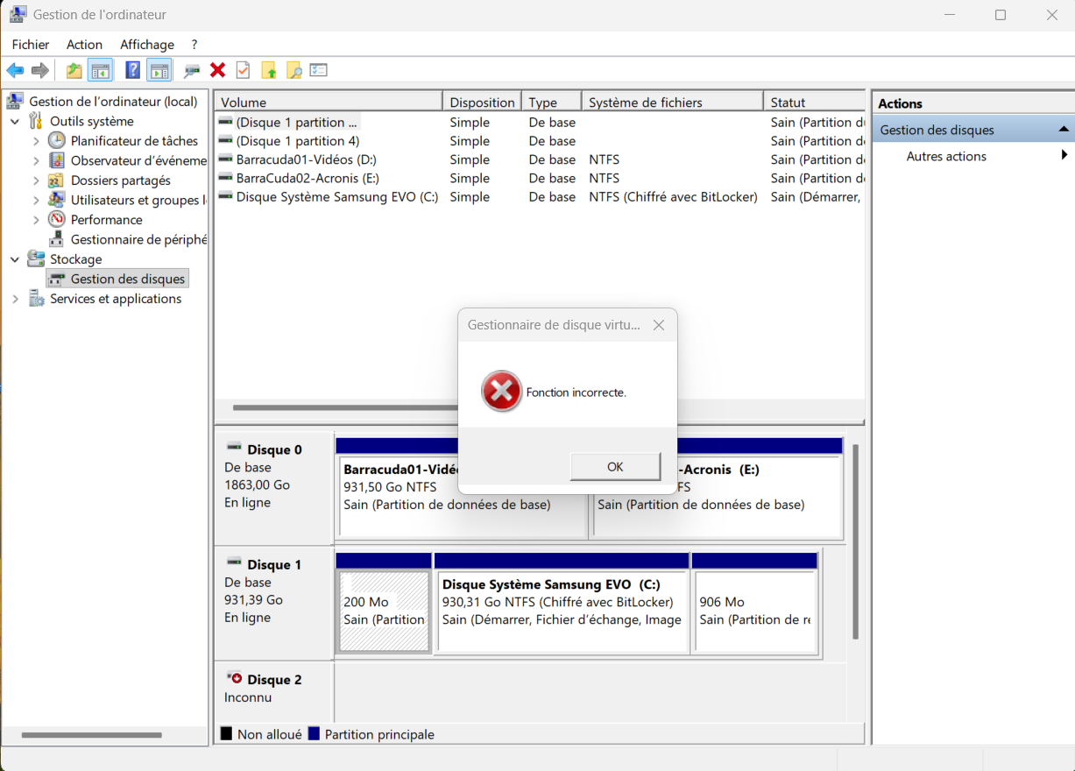The height and width of the screenshot is (771, 1075).
Task: Click the yellow page with magnifier icon
Action: [x=294, y=70]
